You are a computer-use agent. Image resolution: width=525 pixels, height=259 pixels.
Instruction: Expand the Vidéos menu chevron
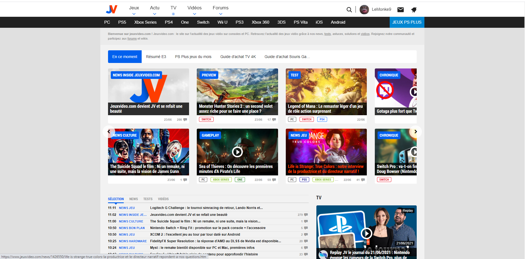[195, 14]
